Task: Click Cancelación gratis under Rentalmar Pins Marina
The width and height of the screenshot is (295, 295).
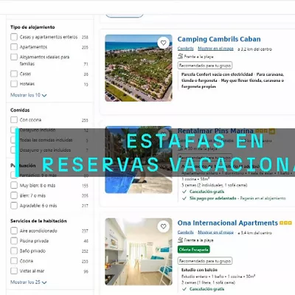Action: point(206,192)
